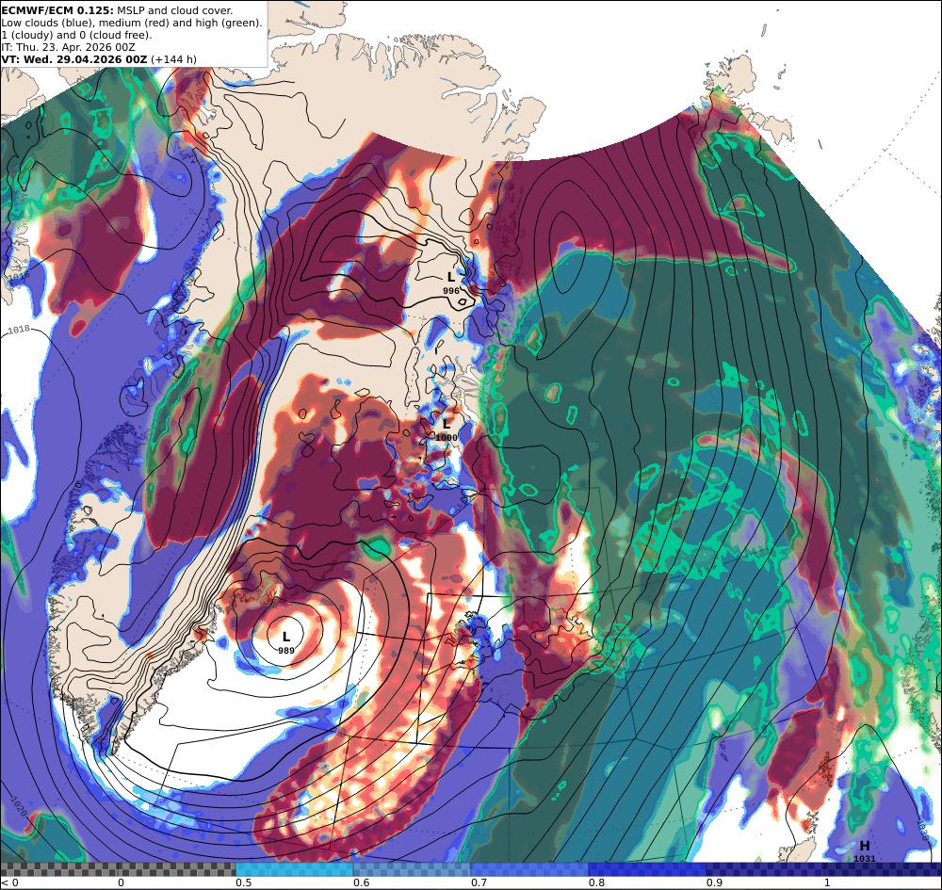942x890 pixels.
Task: Click the '1' colorbar label
Action: pos(827,882)
